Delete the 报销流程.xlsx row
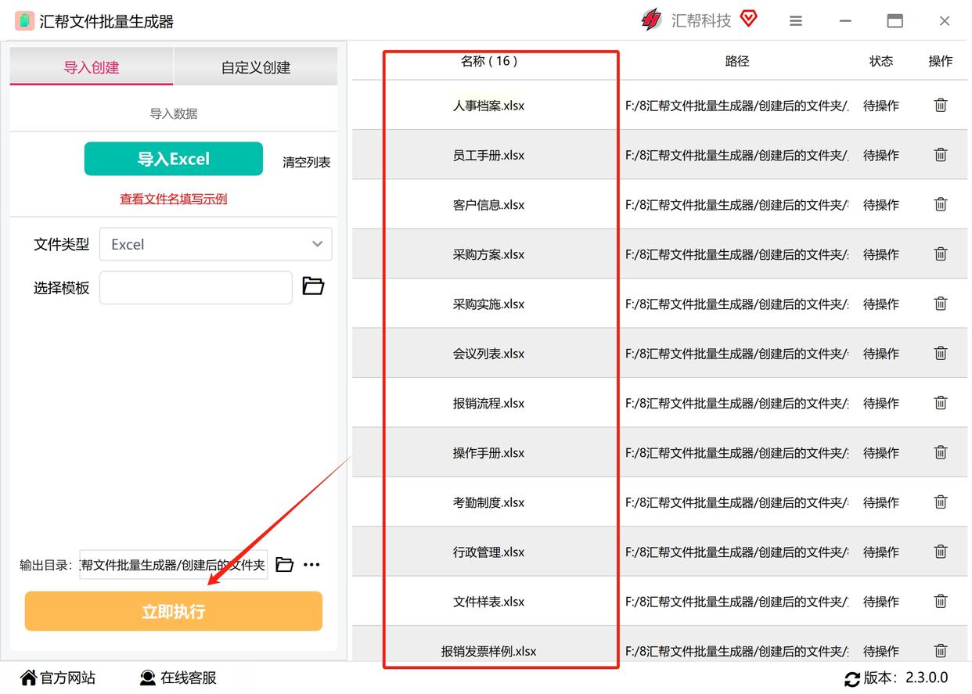 [x=941, y=402]
